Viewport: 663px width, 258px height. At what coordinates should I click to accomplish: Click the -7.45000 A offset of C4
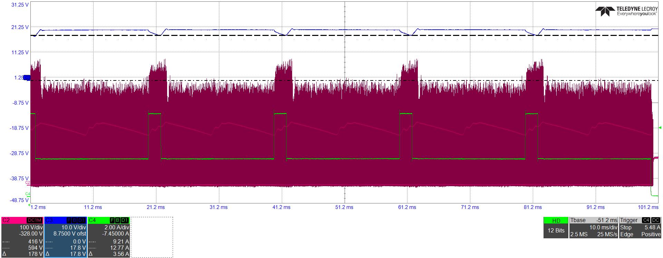point(116,234)
